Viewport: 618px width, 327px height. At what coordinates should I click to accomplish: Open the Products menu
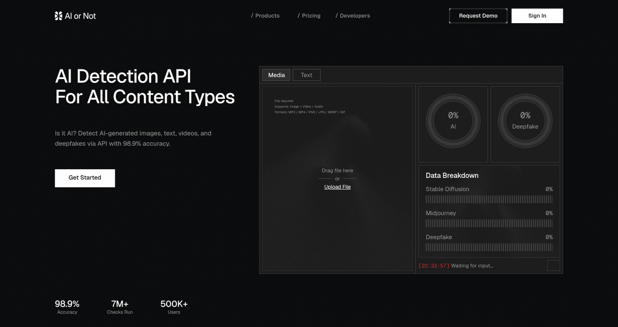[265, 15]
